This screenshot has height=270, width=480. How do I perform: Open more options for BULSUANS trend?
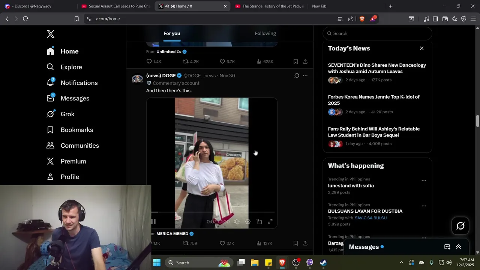424,206
